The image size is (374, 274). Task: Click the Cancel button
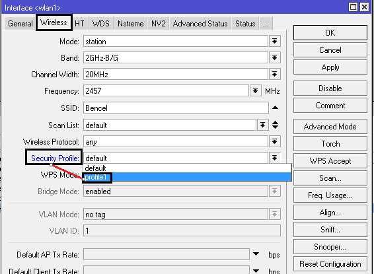[x=330, y=50]
